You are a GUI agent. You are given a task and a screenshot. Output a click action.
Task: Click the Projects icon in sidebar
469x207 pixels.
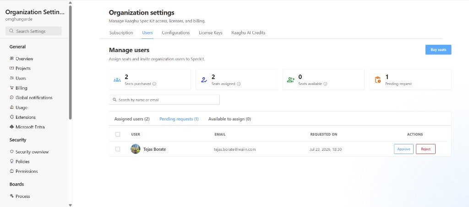[11, 68]
